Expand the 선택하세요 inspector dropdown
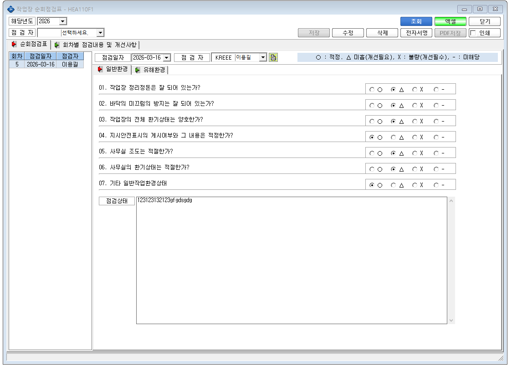This screenshot has width=512, height=366. tap(100, 33)
